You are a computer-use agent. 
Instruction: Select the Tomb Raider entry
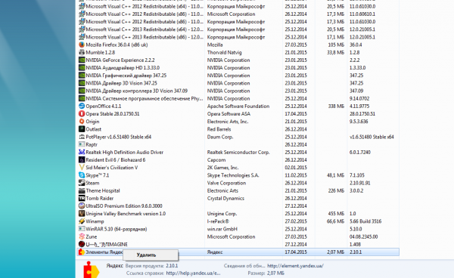pos(238,198)
